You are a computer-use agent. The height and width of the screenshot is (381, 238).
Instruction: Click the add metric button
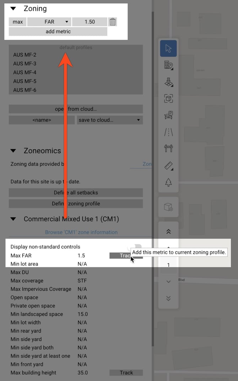click(58, 31)
